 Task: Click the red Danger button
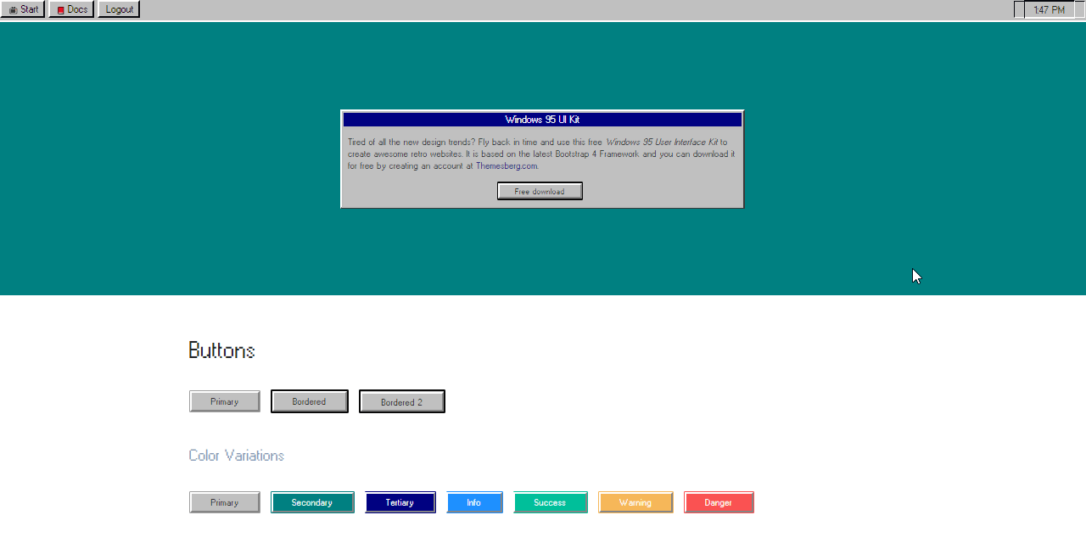click(x=719, y=502)
